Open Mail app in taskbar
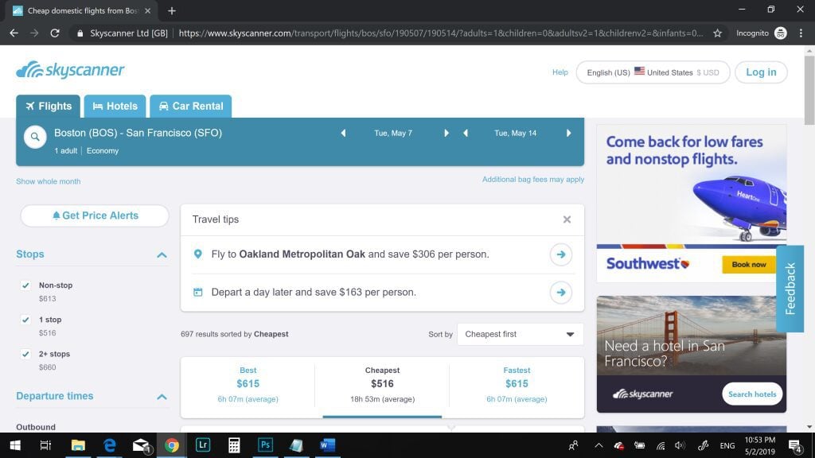The image size is (815, 458). [140, 445]
